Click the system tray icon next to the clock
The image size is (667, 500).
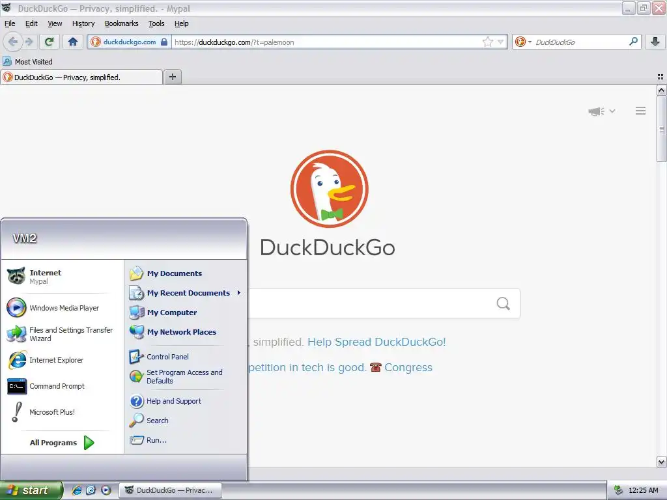pos(619,490)
